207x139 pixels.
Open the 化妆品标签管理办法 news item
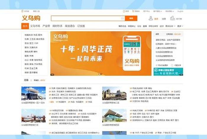[x=164, y=52]
